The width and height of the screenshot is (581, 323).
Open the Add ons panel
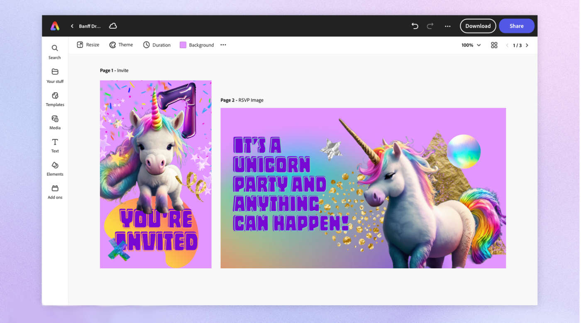pos(55,192)
